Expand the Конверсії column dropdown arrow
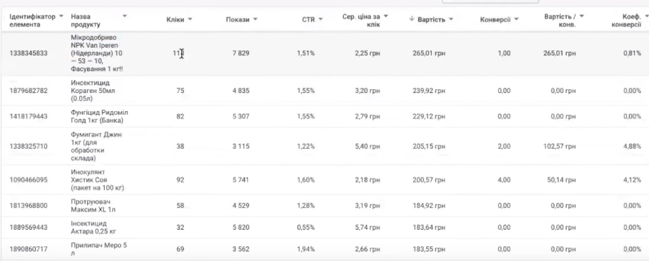The height and width of the screenshot is (261, 649). 516,20
